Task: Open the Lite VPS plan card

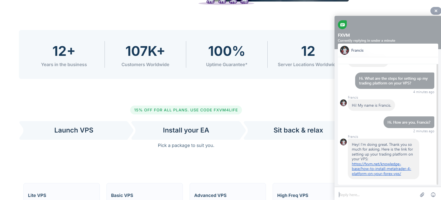Action: [62, 192]
